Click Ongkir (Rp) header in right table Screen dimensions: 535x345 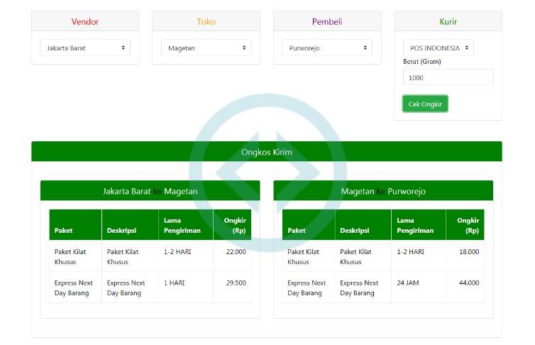pos(468,225)
